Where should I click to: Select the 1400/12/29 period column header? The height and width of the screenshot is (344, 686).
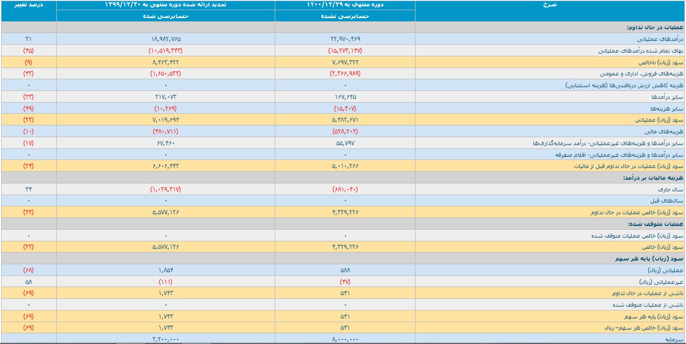pos(345,5)
